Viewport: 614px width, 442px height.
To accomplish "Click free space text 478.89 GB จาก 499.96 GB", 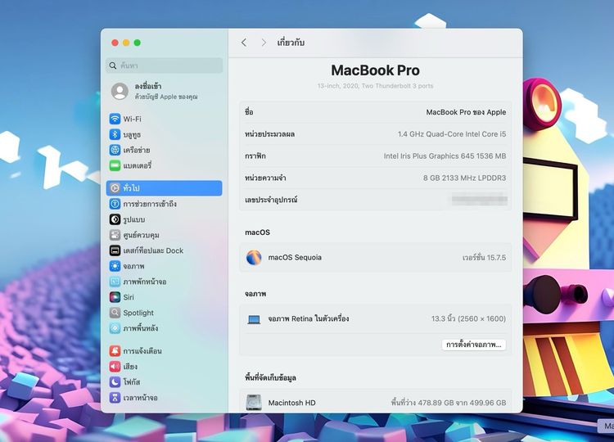I will coord(462,403).
